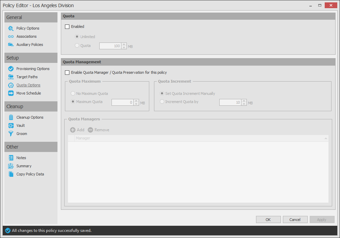Click the Manager column sort arrow
Viewport: 340px width, 238px height.
click(x=326, y=138)
